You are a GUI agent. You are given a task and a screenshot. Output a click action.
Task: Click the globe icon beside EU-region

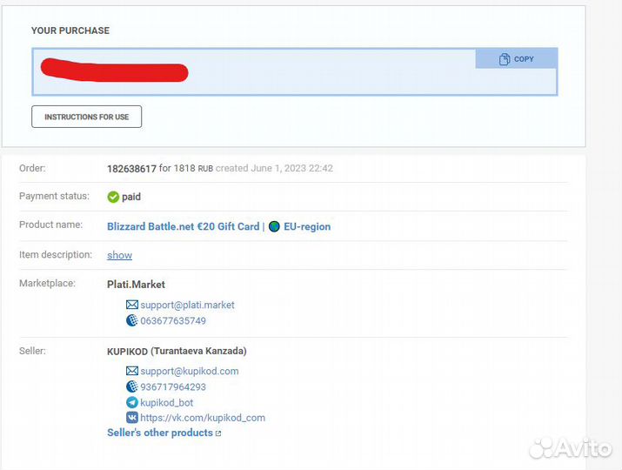[274, 226]
